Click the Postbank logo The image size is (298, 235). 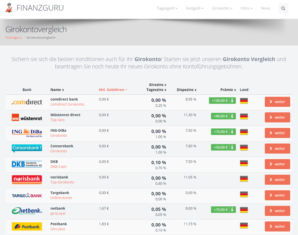tap(27, 226)
